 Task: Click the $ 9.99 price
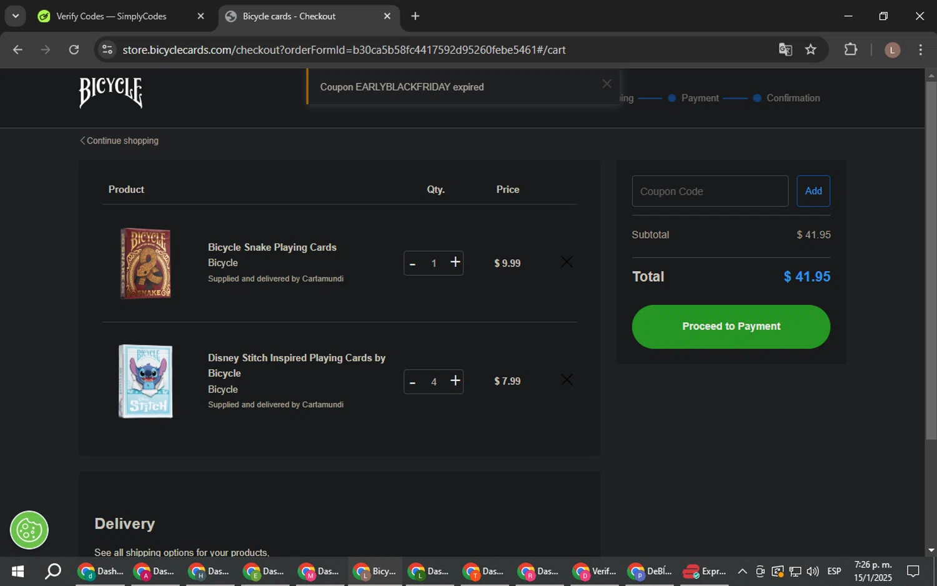pos(507,264)
